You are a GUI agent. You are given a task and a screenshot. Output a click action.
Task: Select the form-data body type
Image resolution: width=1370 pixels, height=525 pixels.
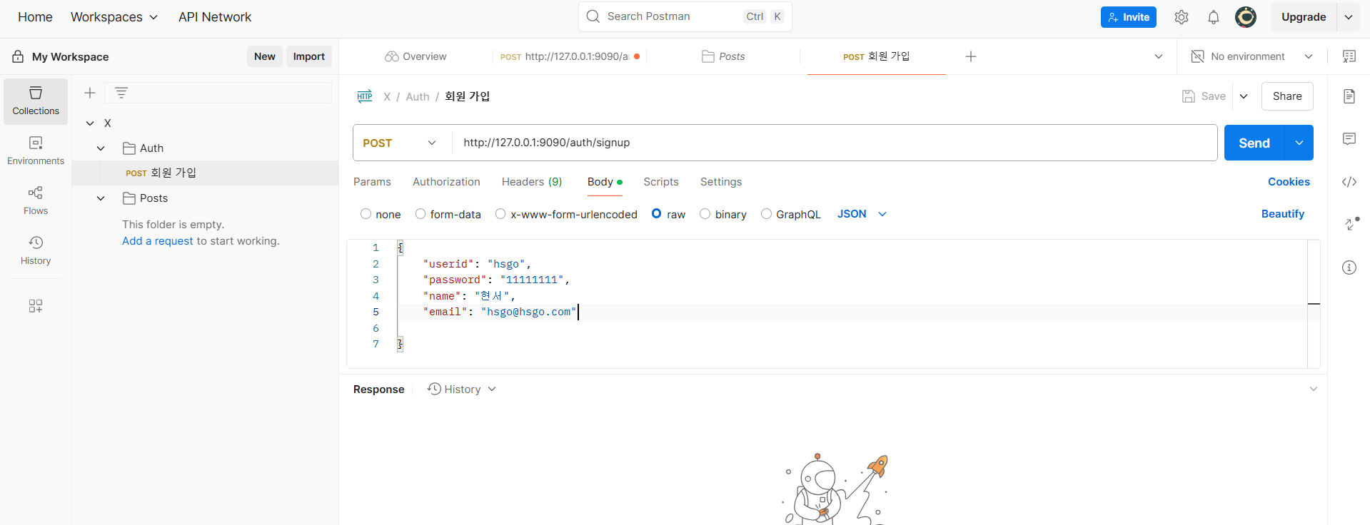pyautogui.click(x=420, y=214)
